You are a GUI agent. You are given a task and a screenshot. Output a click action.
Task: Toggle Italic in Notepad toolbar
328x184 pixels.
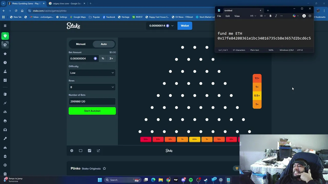pyautogui.click(x=276, y=16)
